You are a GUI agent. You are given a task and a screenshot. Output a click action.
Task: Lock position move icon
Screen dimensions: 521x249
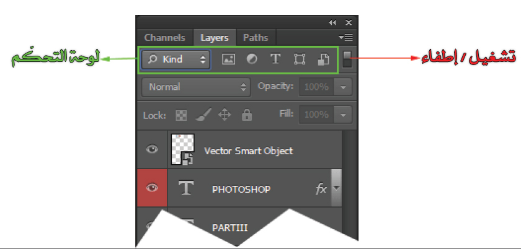click(x=225, y=115)
